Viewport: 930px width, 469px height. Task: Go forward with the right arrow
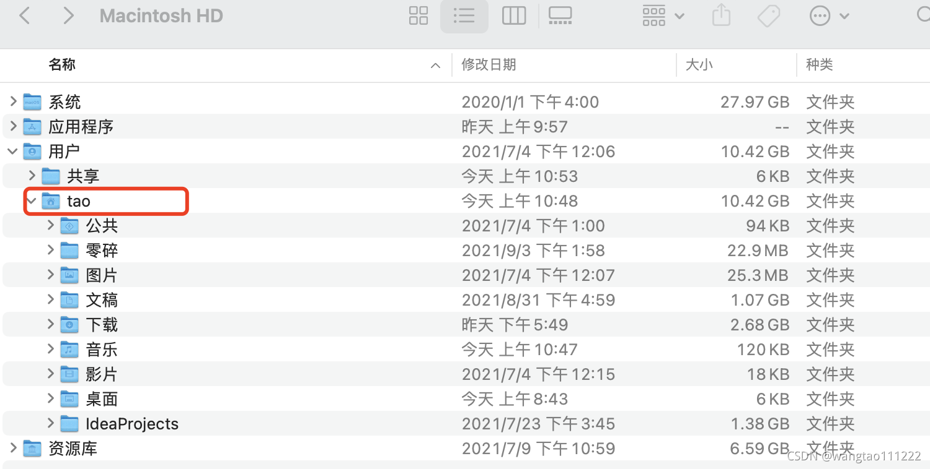coord(68,15)
